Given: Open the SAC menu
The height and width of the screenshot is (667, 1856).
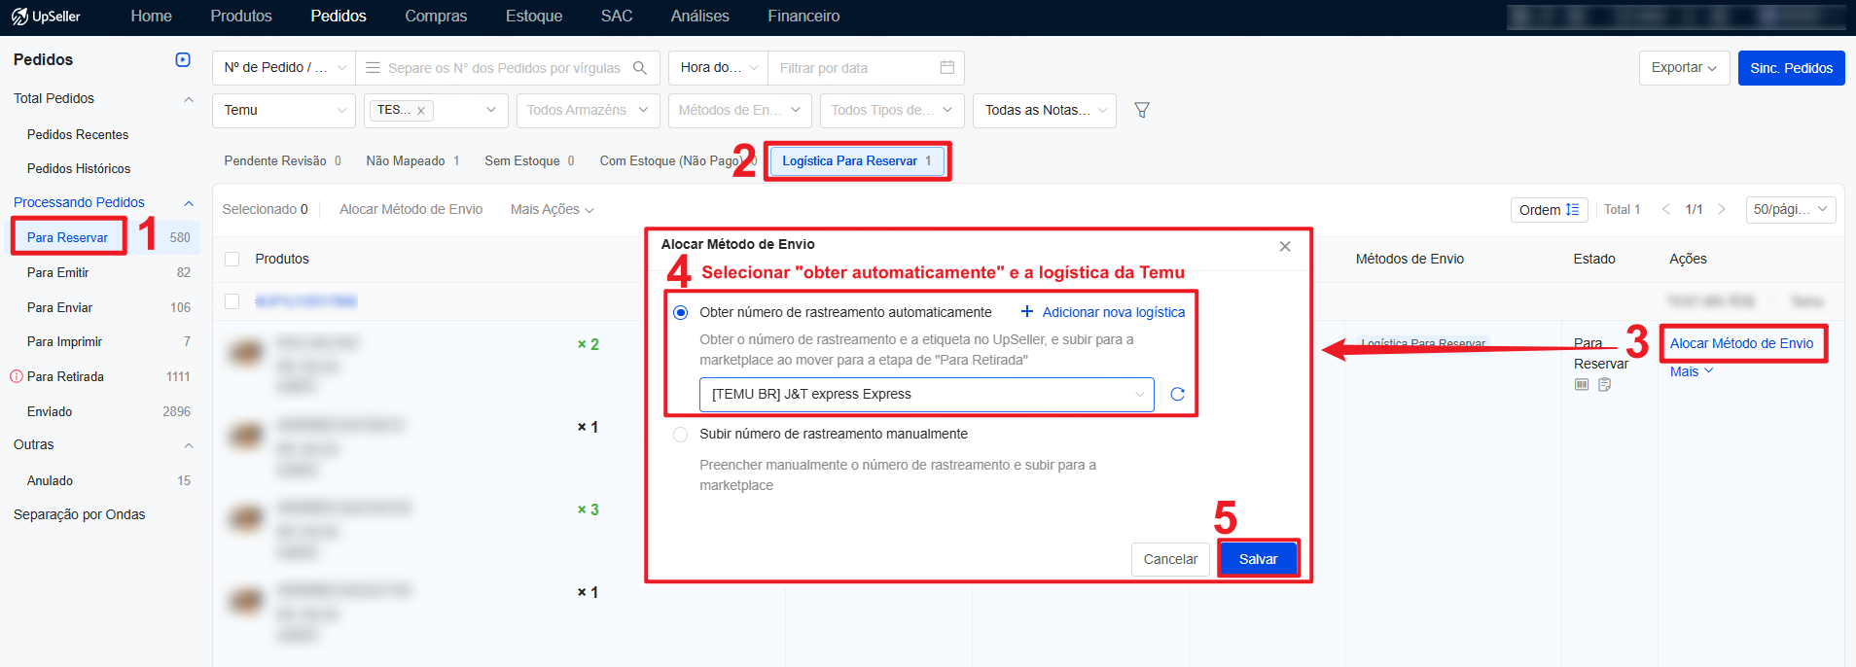Looking at the screenshot, I should pyautogui.click(x=617, y=17).
